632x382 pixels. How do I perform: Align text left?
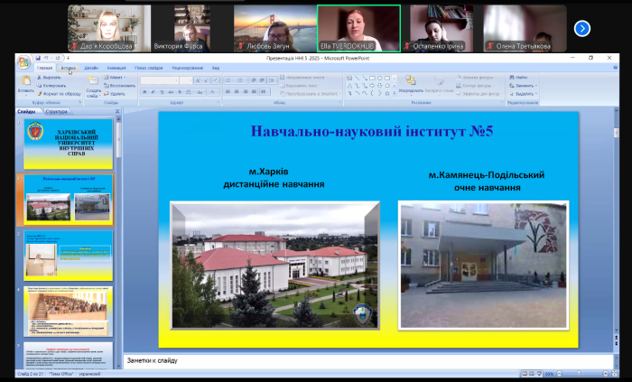point(228,92)
